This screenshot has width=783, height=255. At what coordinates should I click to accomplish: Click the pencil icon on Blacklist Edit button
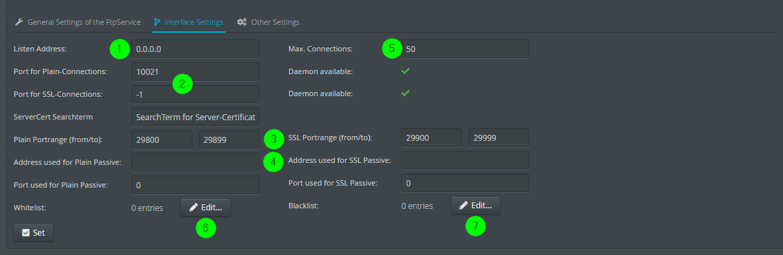pos(463,205)
